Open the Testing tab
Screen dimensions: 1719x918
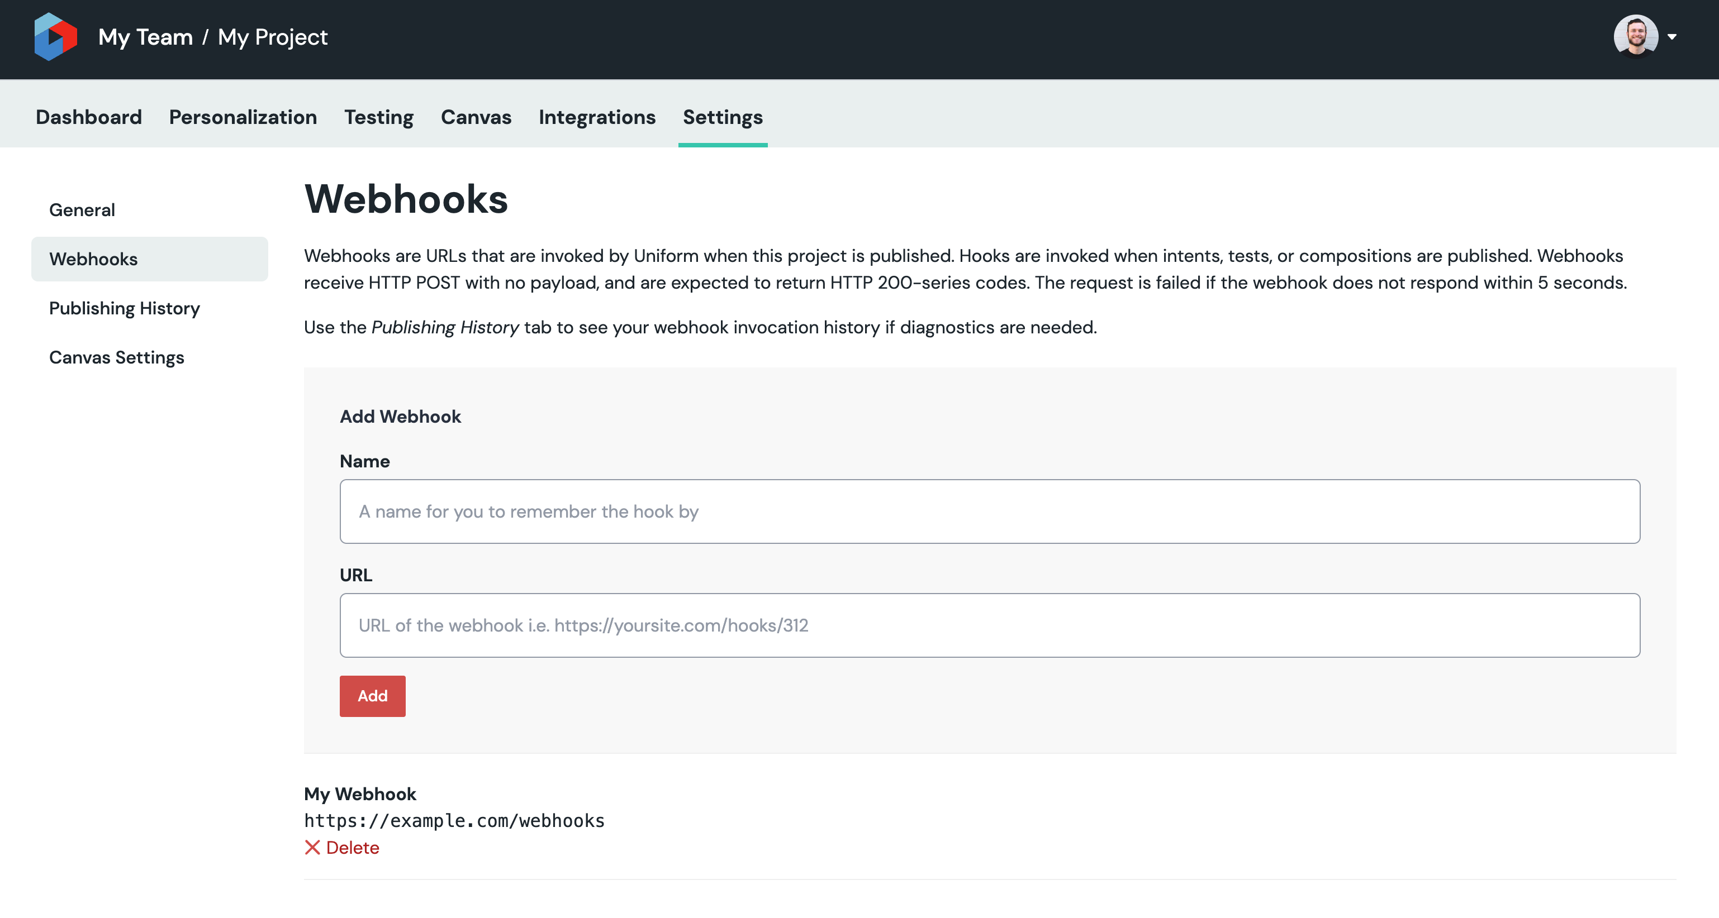pyautogui.click(x=378, y=117)
